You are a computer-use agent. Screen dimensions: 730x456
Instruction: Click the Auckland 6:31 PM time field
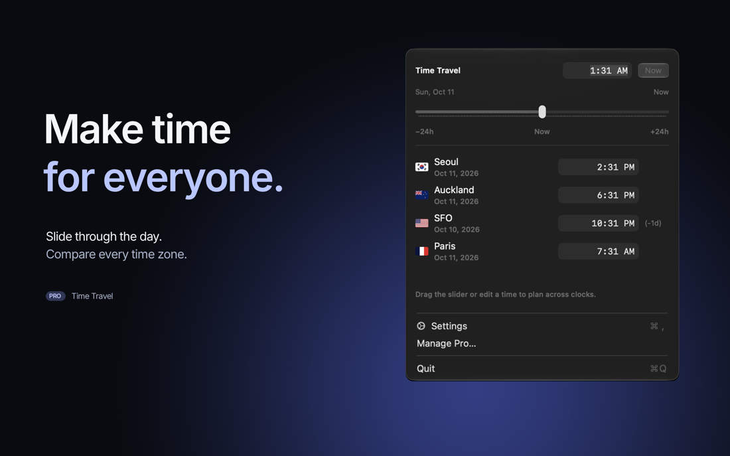click(x=598, y=195)
